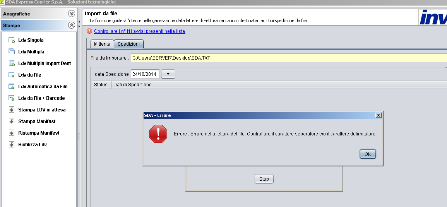Confirm the error dialog with OK

coord(368,154)
